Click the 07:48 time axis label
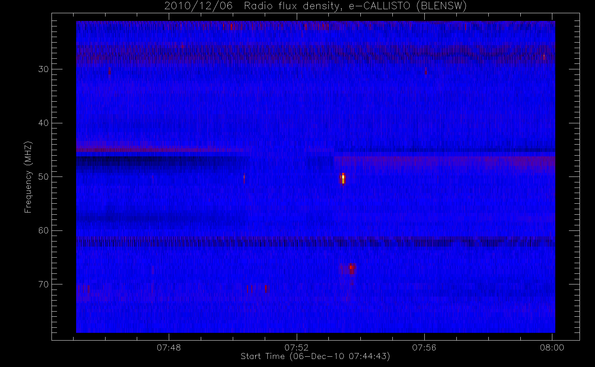This screenshot has height=367, width=595. click(169, 348)
